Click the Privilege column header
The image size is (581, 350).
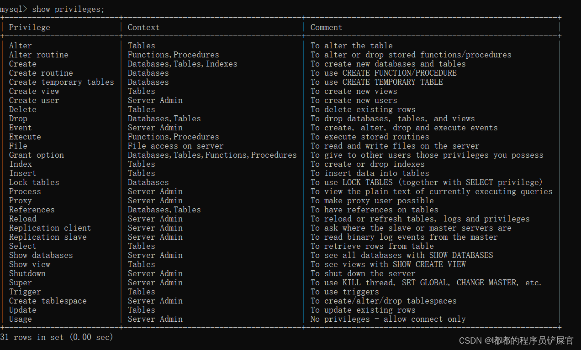tap(29, 27)
